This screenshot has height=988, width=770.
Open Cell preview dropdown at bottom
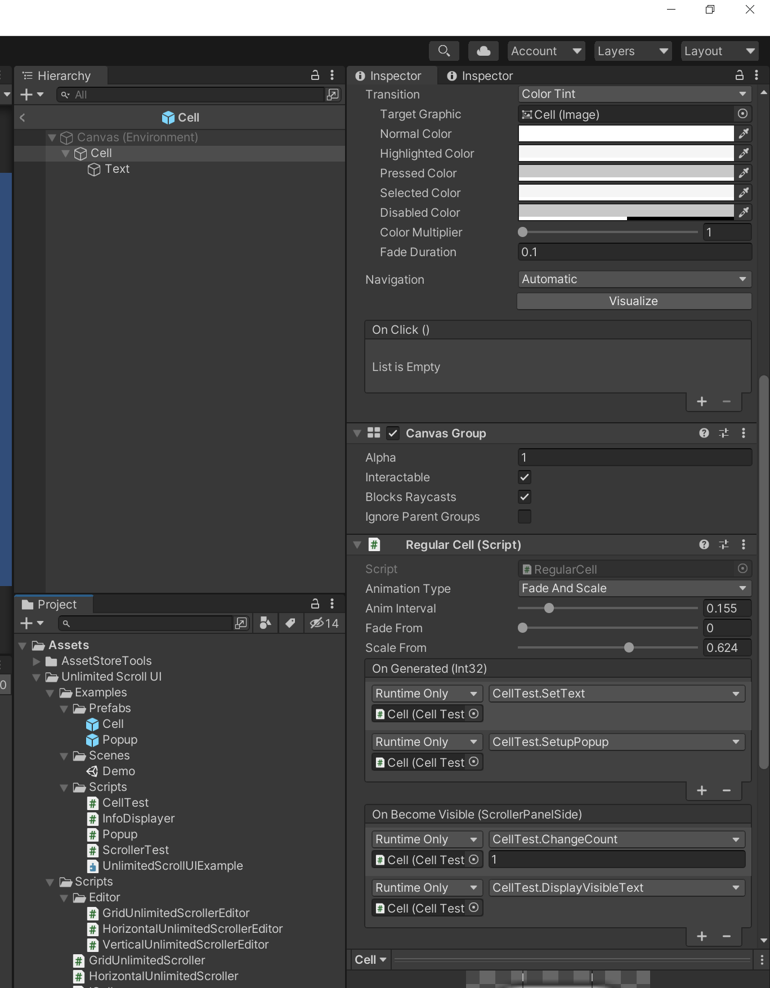click(370, 960)
